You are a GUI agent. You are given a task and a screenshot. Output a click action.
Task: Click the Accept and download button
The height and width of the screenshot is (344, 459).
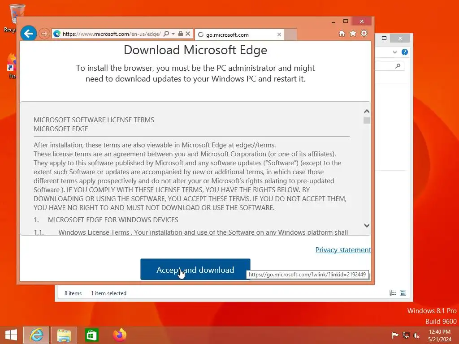(195, 269)
